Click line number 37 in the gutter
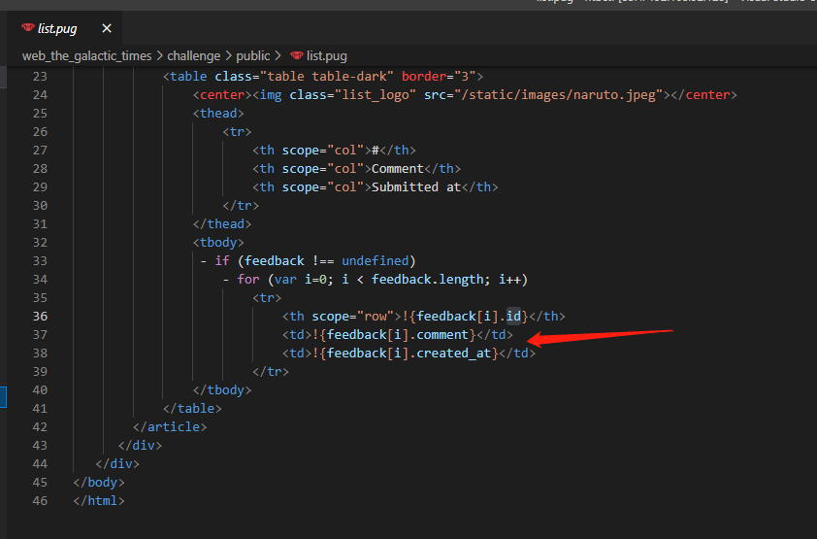This screenshot has height=539, width=817. pos(40,335)
